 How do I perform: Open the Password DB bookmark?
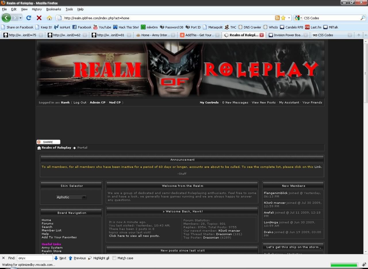tap(172, 27)
